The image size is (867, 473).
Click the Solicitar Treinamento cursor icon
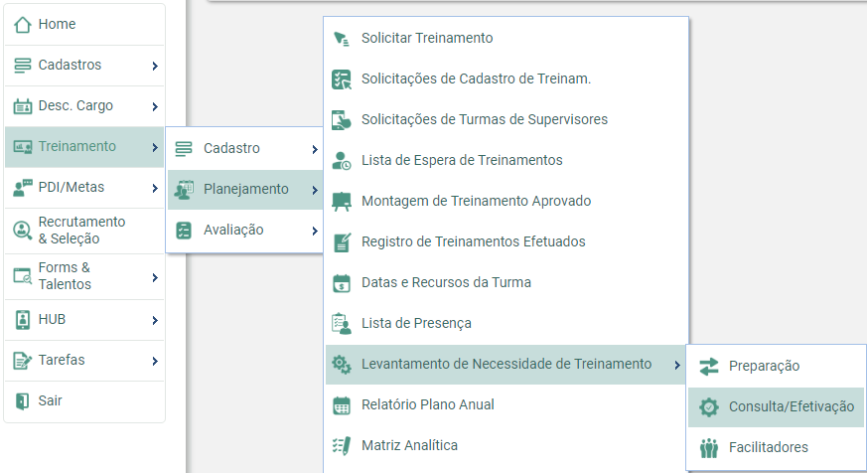[342, 39]
